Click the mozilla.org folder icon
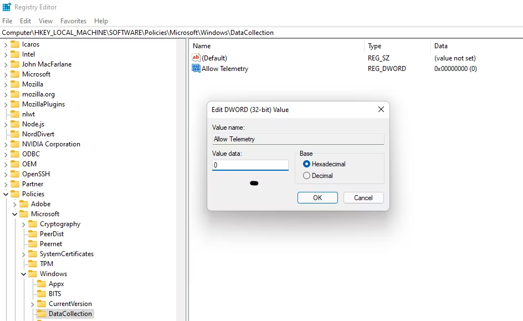 click(15, 94)
